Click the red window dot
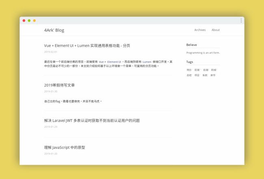 (24, 21)
